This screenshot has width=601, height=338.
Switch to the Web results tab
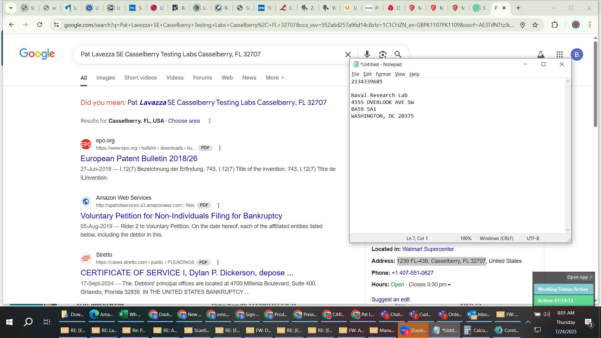pos(227,78)
